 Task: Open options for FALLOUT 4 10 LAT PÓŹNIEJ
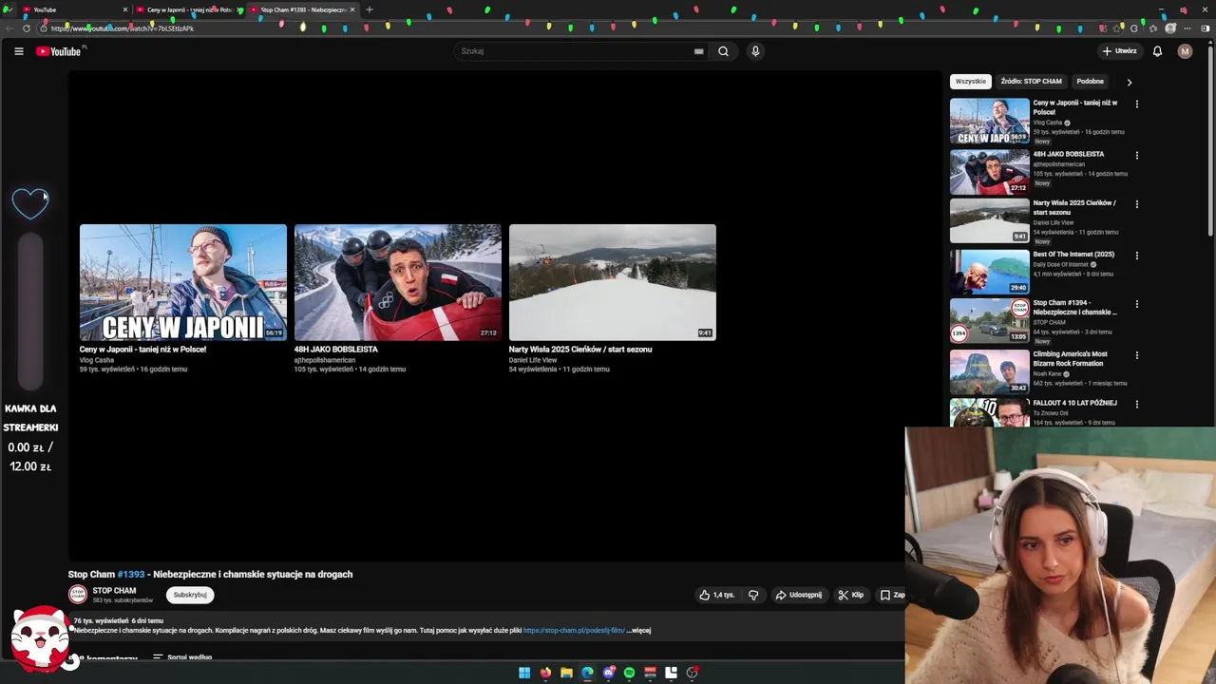(1137, 405)
